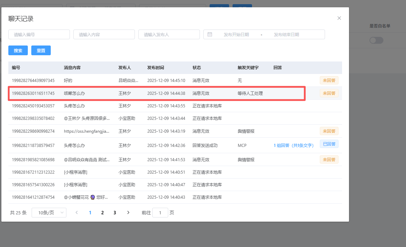Go to next page arrow
The height and width of the screenshot is (247, 406).
pyautogui.click(x=128, y=213)
